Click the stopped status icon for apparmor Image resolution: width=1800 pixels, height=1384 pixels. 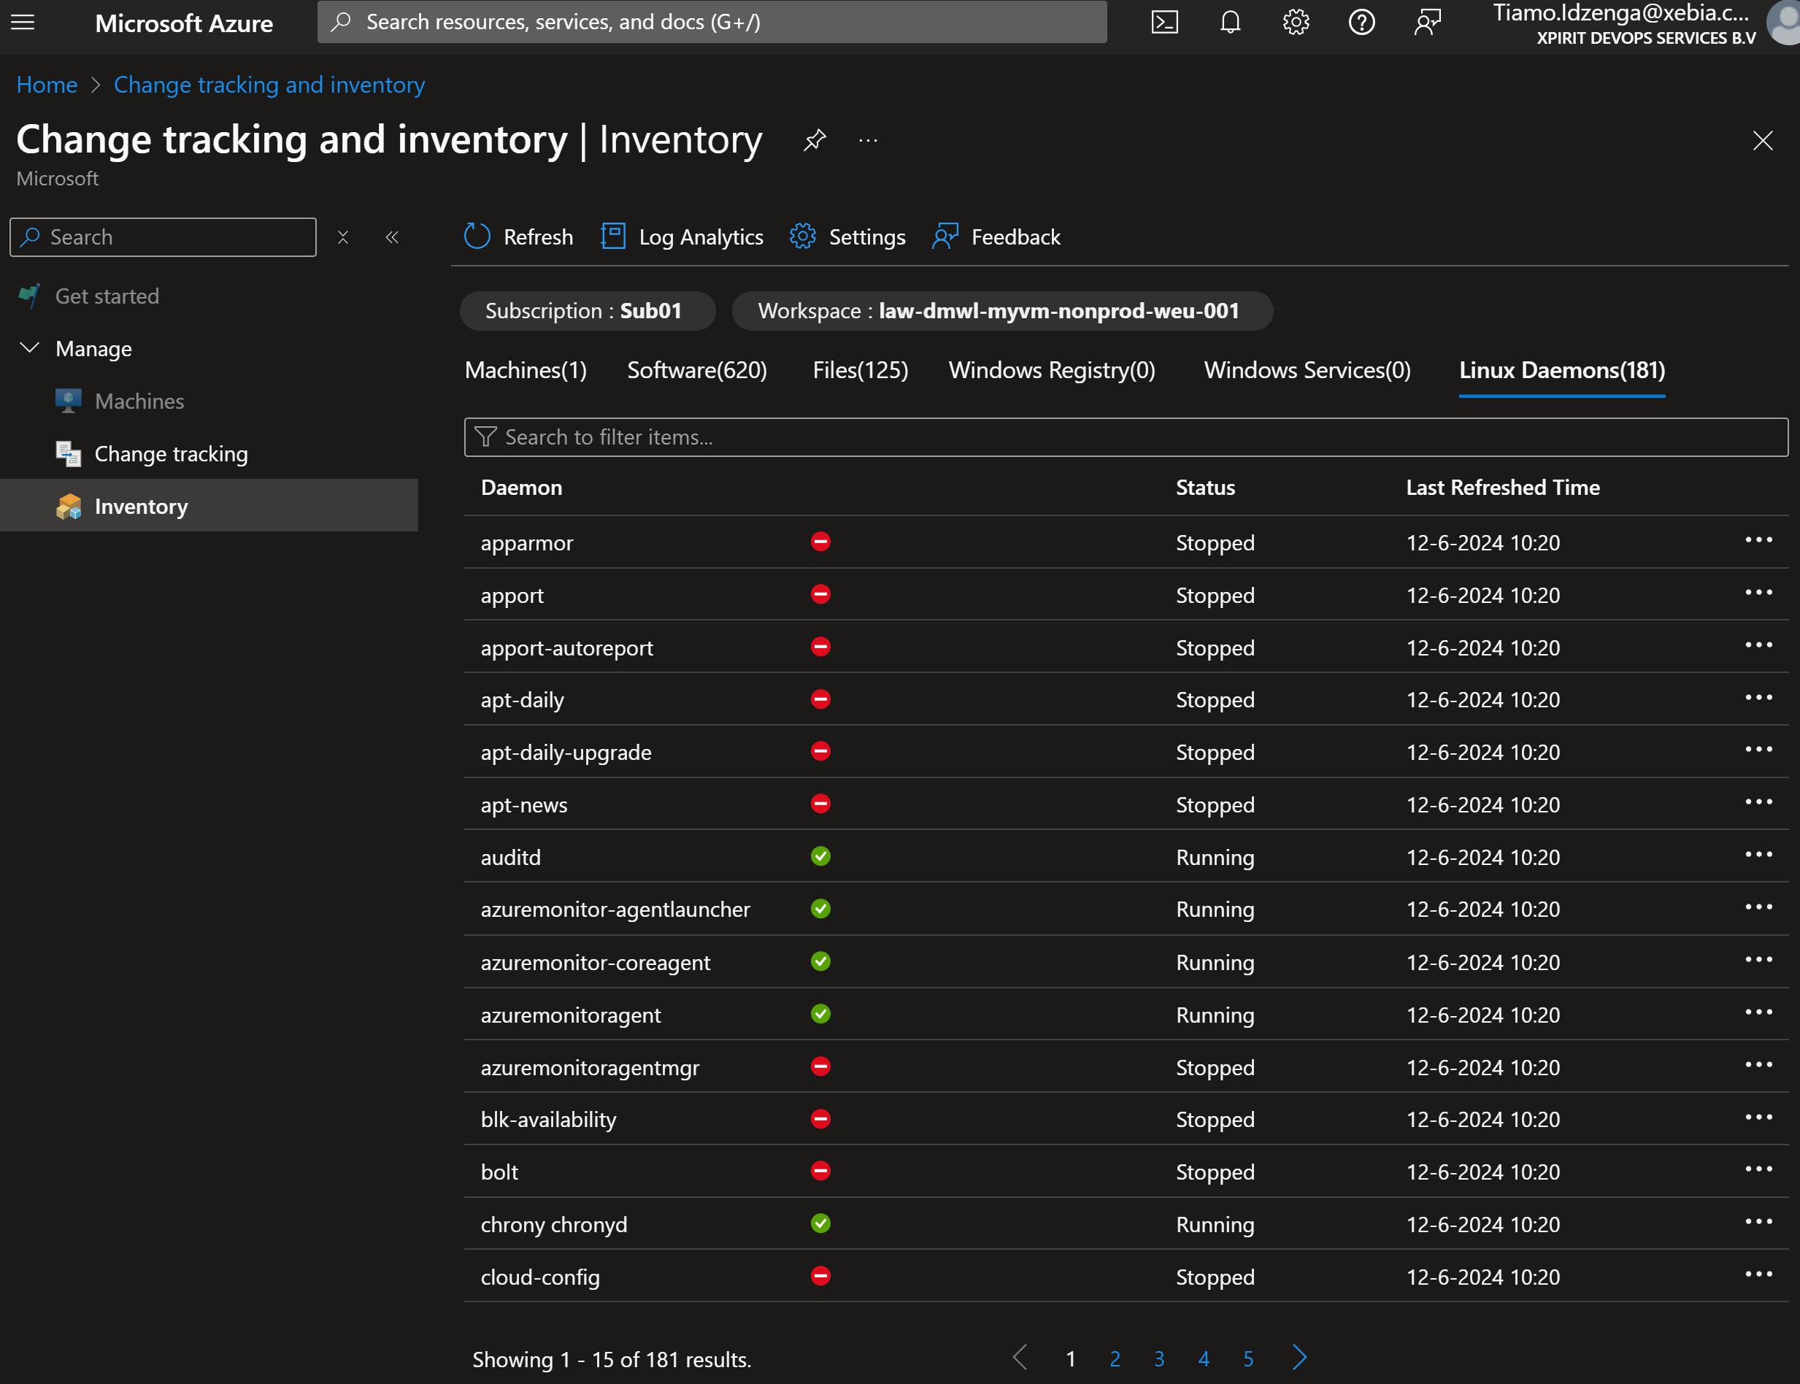tap(820, 541)
